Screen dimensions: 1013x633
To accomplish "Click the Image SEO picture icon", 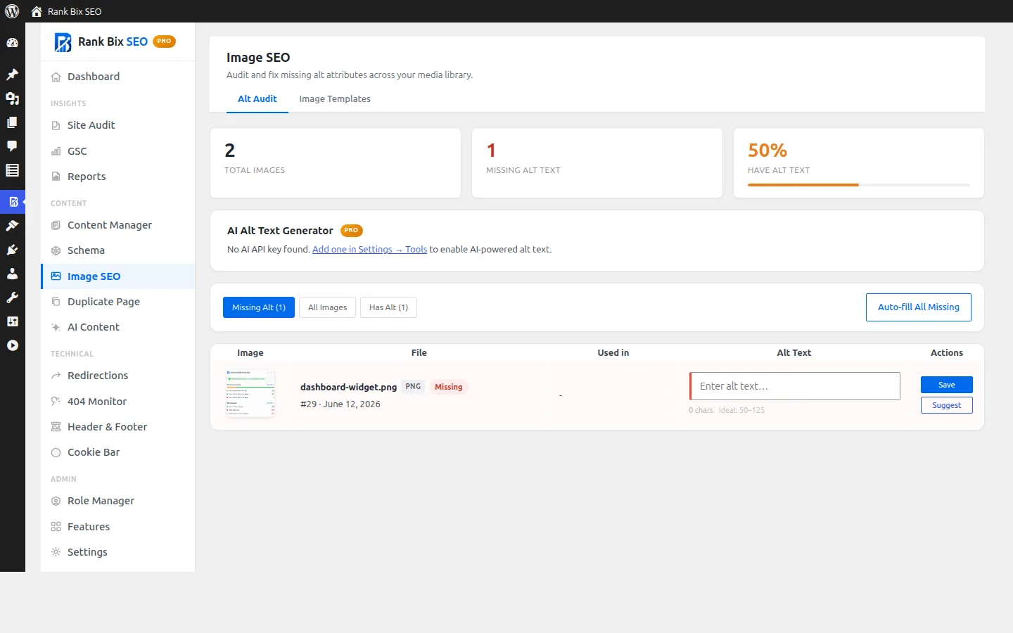I will coord(56,276).
